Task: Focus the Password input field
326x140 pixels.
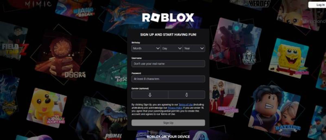Action: pyautogui.click(x=168, y=79)
